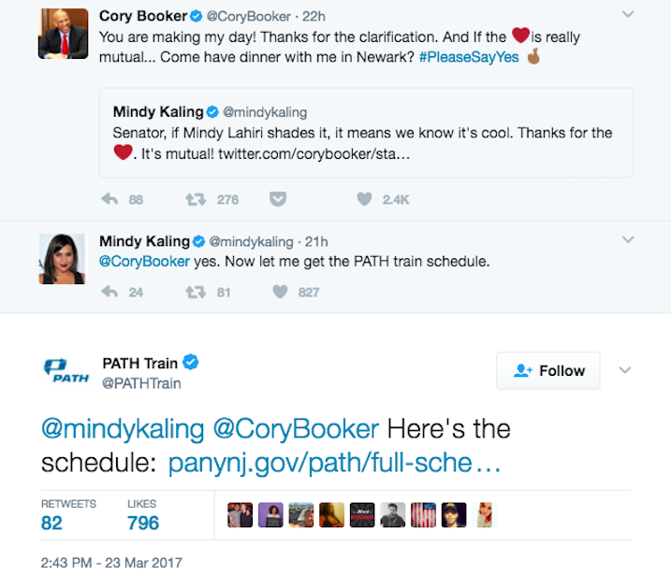671x575 pixels.
Task: Click the Pocket save icon on Booker's tweet
Action: [277, 199]
